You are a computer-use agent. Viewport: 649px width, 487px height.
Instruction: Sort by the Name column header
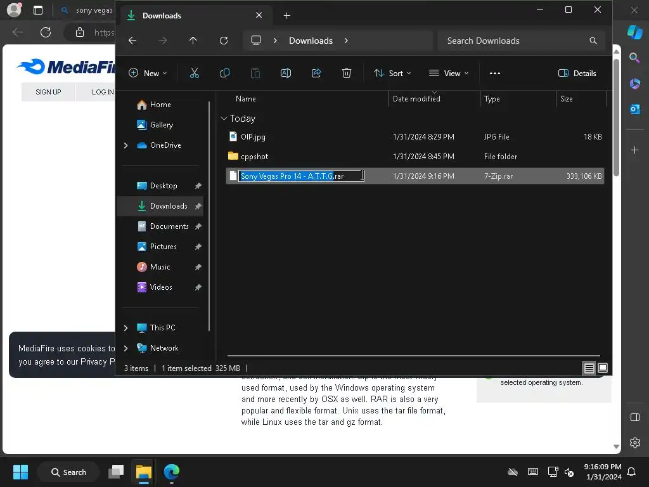(245, 99)
